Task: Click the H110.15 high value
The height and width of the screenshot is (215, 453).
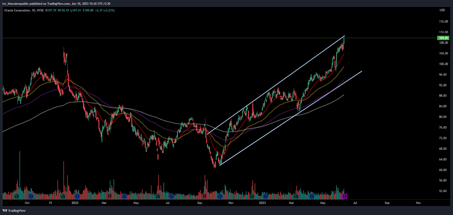Action: pyautogui.click(x=63, y=10)
